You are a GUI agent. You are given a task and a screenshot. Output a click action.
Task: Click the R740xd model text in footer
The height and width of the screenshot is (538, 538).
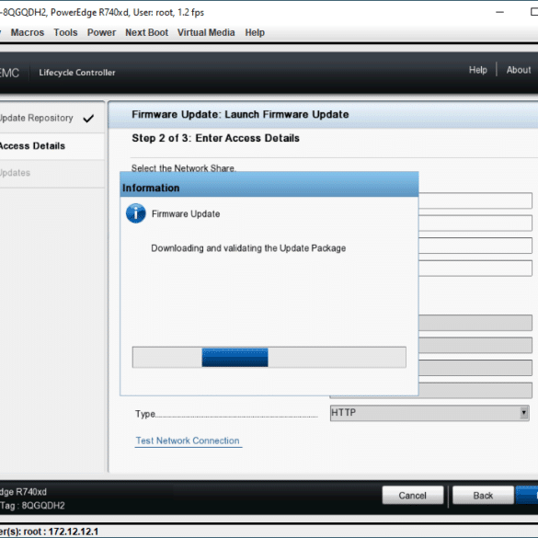pyautogui.click(x=30, y=492)
